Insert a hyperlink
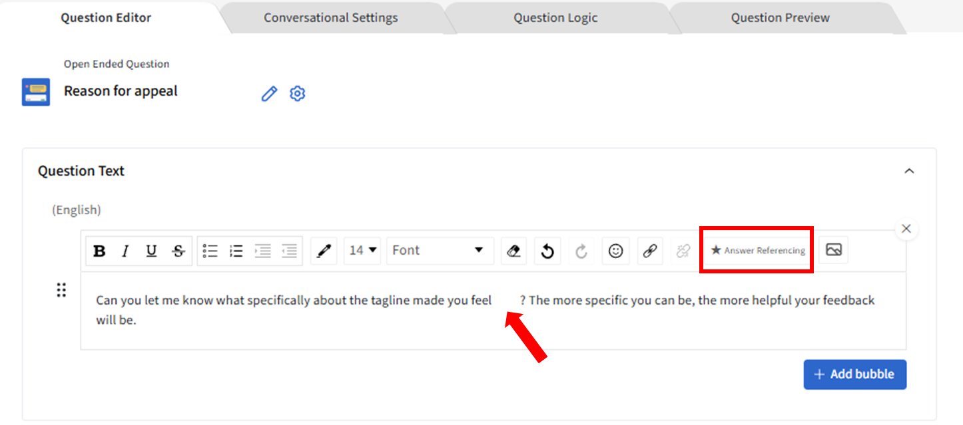 (649, 251)
